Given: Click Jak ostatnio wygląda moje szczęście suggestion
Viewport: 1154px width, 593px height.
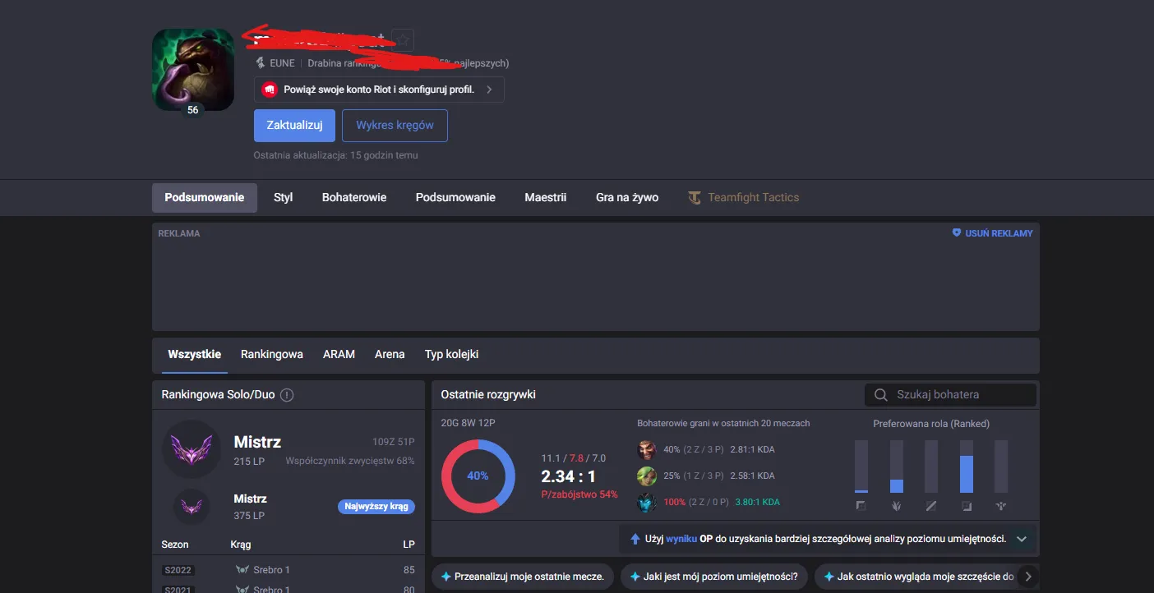Looking at the screenshot, I should tap(919, 577).
